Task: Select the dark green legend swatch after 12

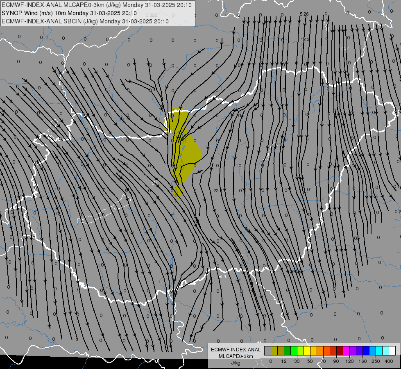Action: click(x=287, y=351)
